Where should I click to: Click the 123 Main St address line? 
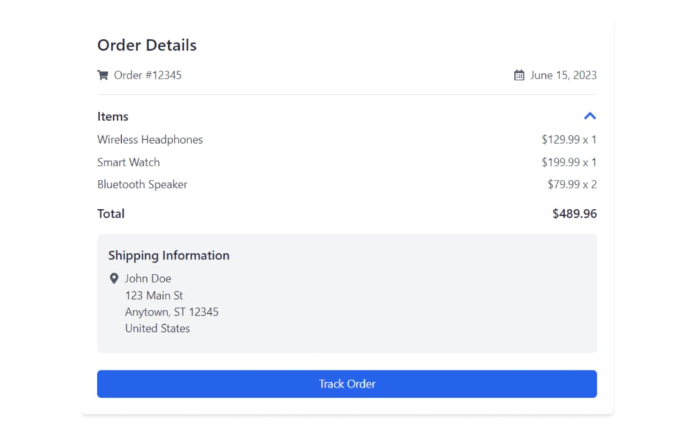[153, 295]
